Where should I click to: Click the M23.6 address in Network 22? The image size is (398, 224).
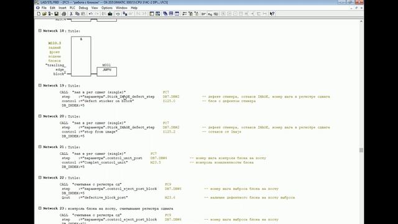pyautogui.click(x=170, y=198)
